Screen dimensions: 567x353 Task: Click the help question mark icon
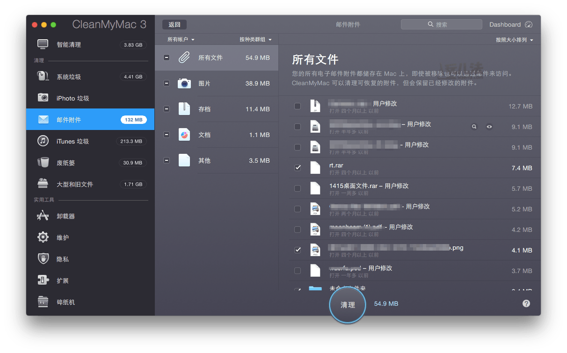click(526, 303)
